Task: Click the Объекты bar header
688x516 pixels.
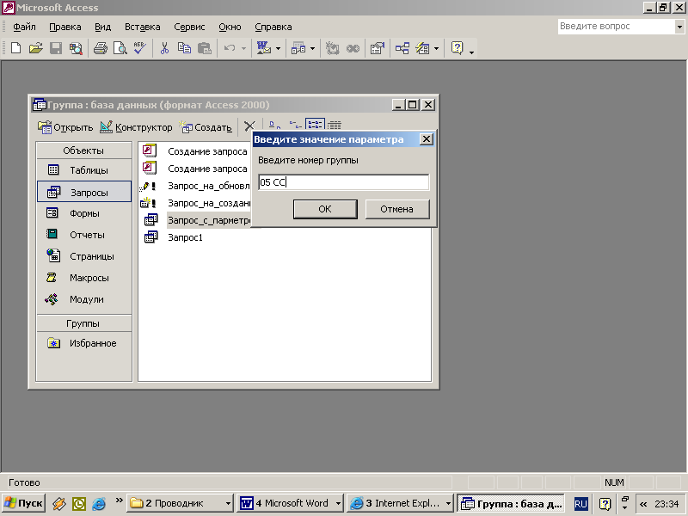Action: click(x=83, y=150)
